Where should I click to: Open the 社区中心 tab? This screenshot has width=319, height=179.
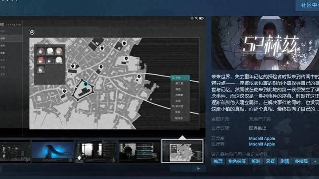pyautogui.click(x=308, y=5)
